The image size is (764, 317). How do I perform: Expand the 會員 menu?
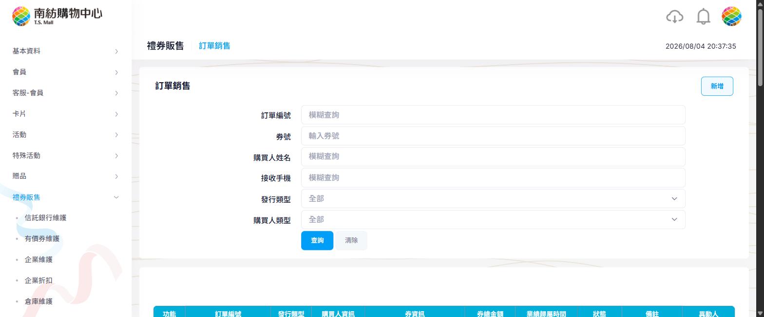(x=66, y=72)
